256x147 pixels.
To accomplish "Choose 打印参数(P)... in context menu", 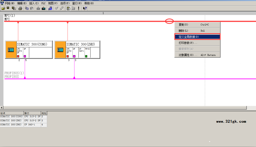I will 197,43.
